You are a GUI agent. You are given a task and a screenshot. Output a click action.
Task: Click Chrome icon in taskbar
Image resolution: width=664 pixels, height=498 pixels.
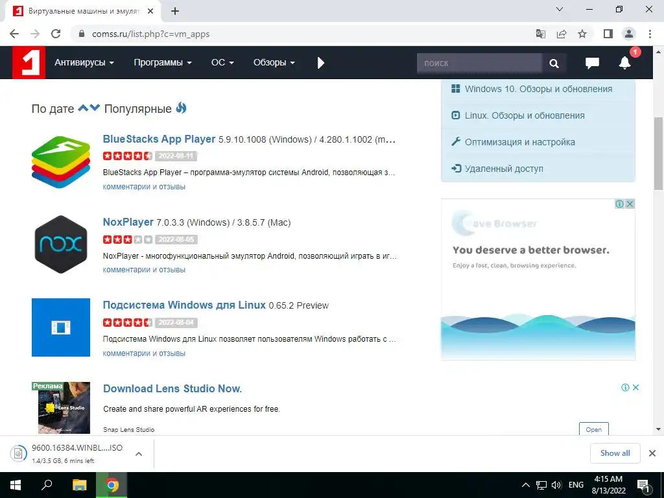coord(112,485)
